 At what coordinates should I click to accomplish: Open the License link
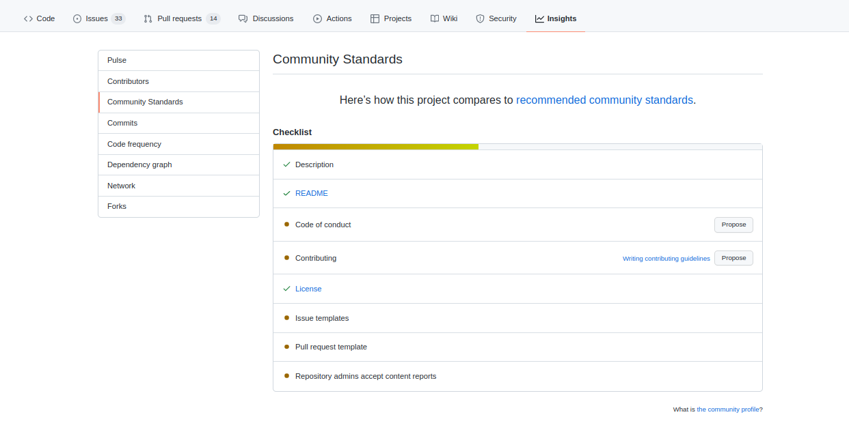point(308,289)
